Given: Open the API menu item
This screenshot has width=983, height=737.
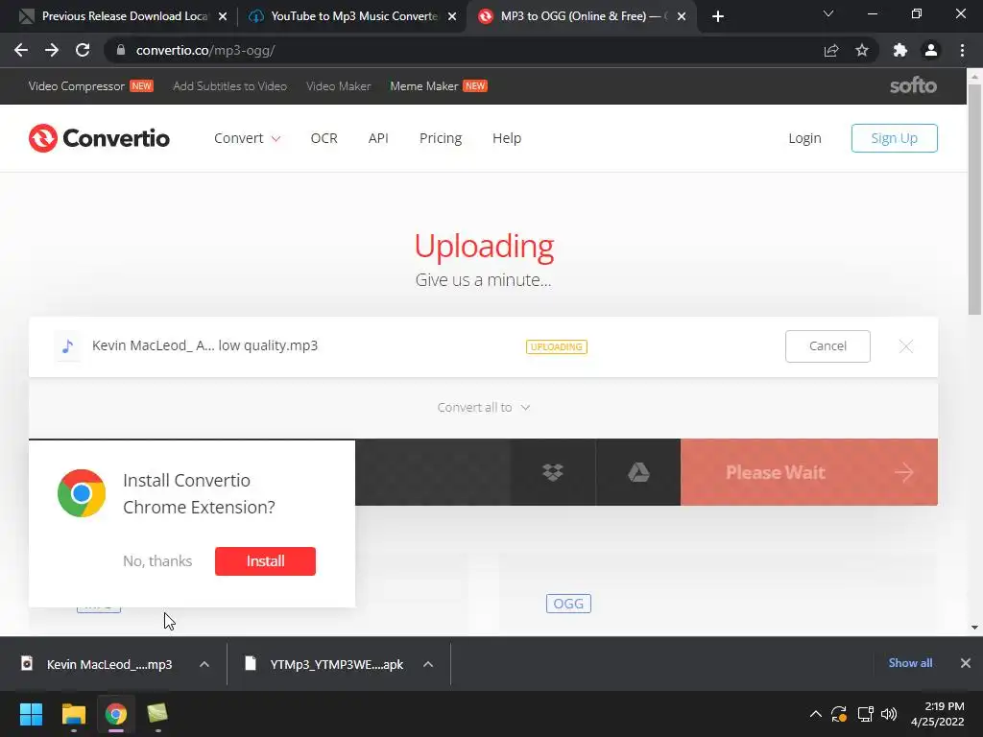Looking at the screenshot, I should (x=378, y=138).
